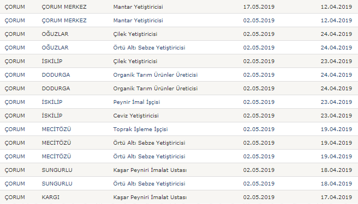Screen dimensions: 358x204
Task: Select Çilek Yetiştiricisi link in İSKİLİP row
Action: click(135, 61)
